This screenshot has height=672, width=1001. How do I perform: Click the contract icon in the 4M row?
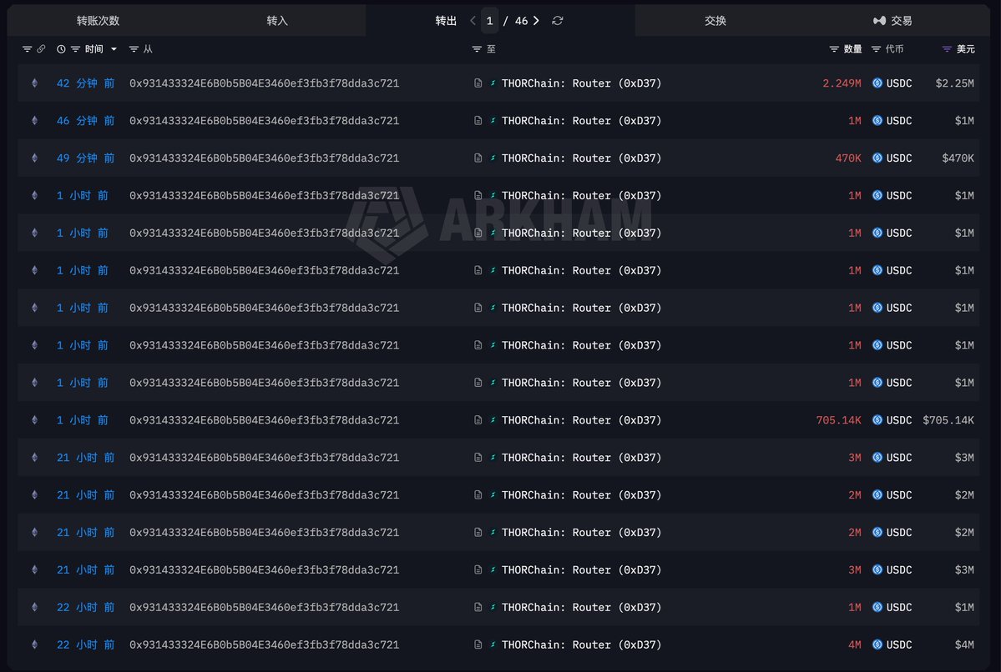tap(478, 644)
